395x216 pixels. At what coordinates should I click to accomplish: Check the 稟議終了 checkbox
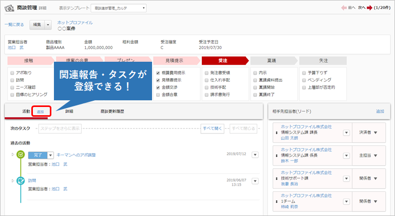pyautogui.click(x=255, y=95)
